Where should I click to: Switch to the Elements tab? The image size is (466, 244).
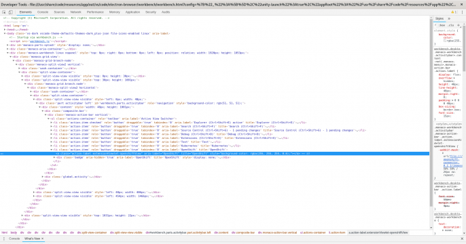[26, 12]
